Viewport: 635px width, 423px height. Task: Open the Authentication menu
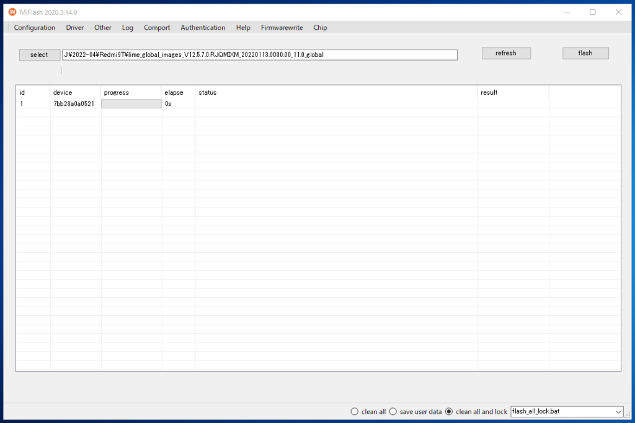[x=203, y=27]
